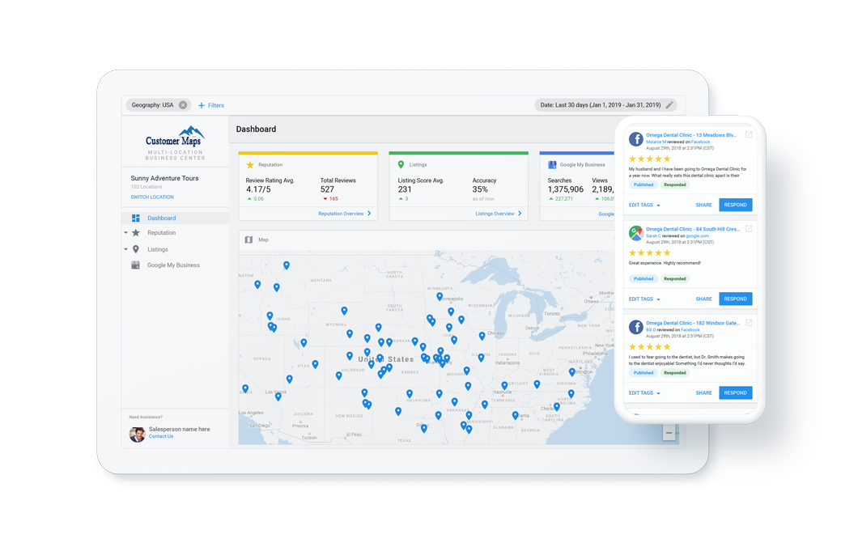Select Google My Business in sidebar menu
Viewport: 858px width, 547px height.
(x=173, y=265)
